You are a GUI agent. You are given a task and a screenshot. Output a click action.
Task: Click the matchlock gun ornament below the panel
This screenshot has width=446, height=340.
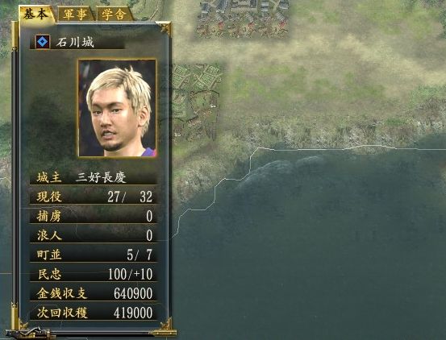(x=27, y=332)
